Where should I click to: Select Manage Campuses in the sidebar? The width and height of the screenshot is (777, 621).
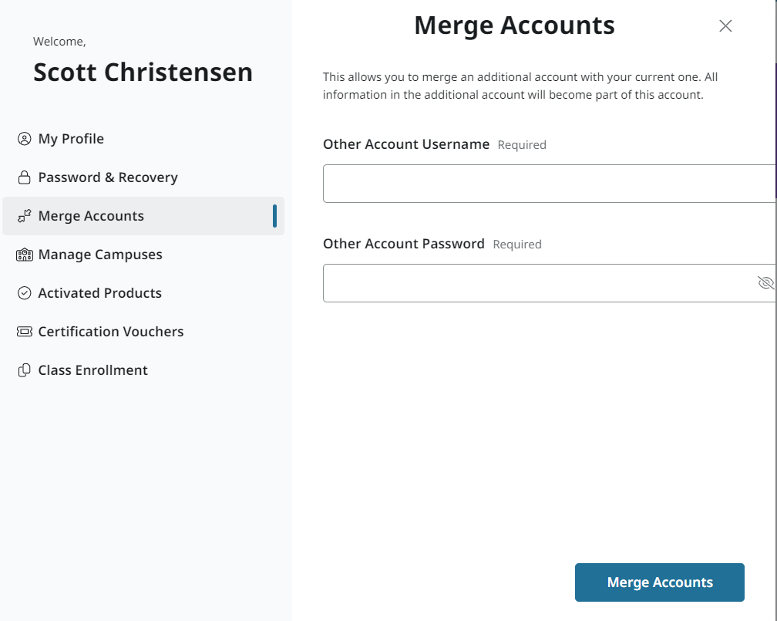coord(100,254)
